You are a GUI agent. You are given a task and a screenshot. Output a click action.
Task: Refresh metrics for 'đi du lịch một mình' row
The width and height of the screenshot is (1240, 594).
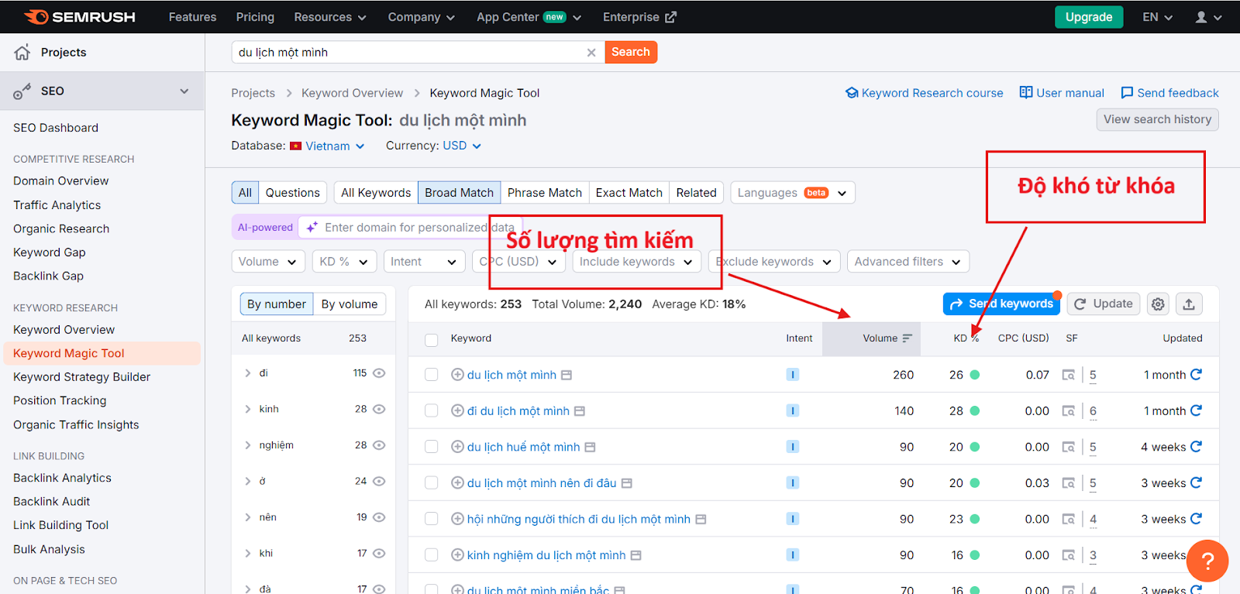(x=1196, y=410)
